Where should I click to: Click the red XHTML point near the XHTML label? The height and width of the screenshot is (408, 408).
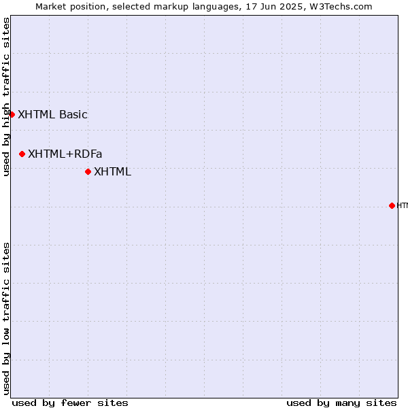[88, 172]
